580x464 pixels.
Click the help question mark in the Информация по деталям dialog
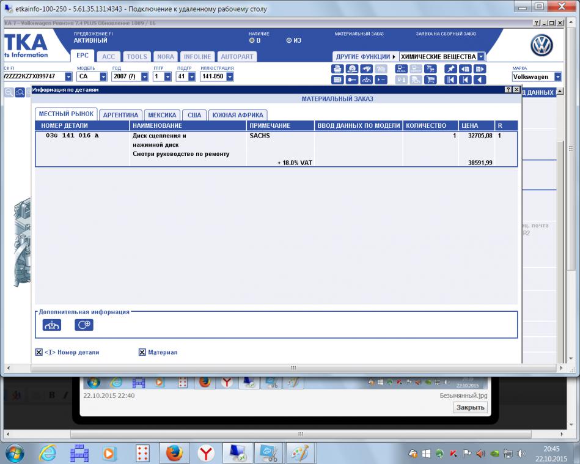click(508, 89)
